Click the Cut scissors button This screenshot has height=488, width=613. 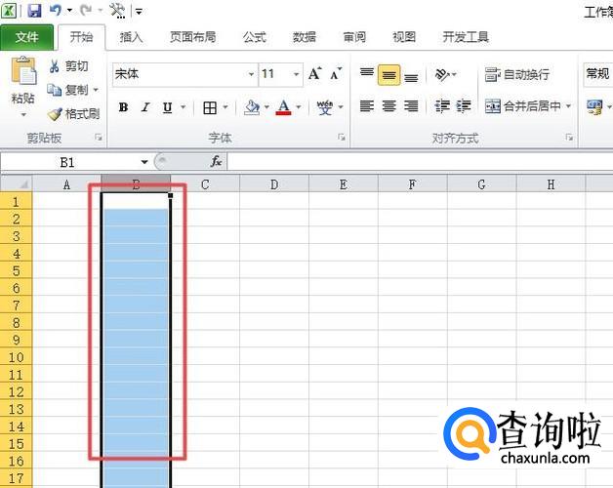pyautogui.click(x=68, y=66)
